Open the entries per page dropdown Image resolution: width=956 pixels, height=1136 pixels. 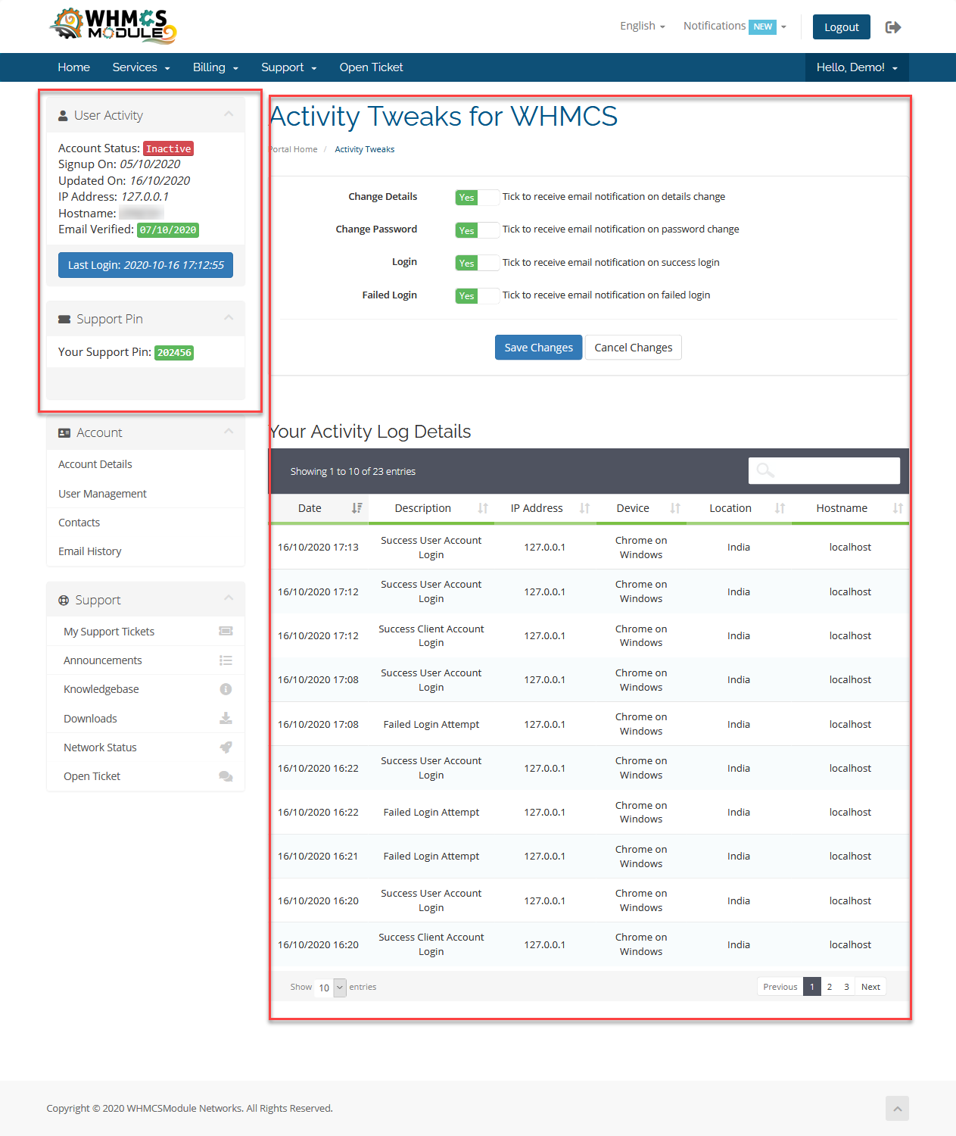pos(332,988)
